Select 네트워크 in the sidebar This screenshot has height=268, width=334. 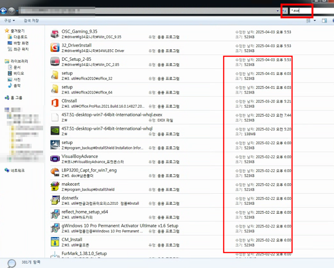18,171
